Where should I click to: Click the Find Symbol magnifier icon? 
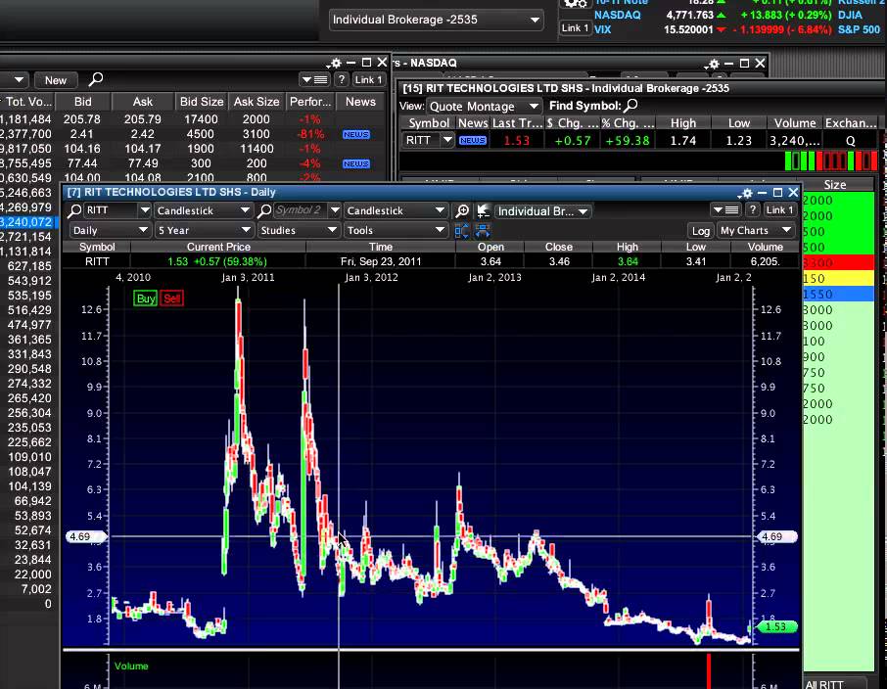631,106
